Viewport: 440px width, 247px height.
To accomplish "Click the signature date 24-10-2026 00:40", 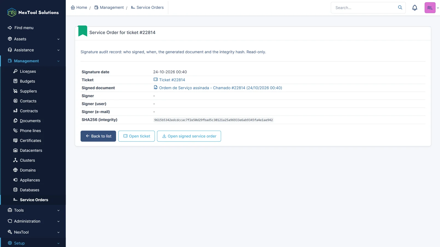I will 170,72.
